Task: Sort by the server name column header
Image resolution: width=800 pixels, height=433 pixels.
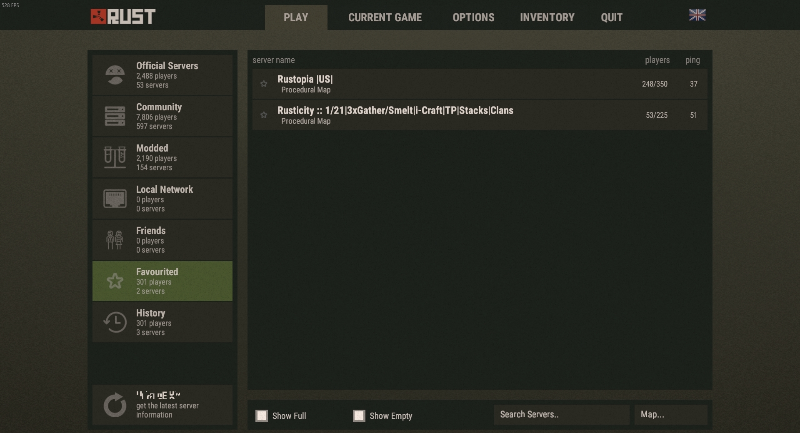Action: (274, 60)
